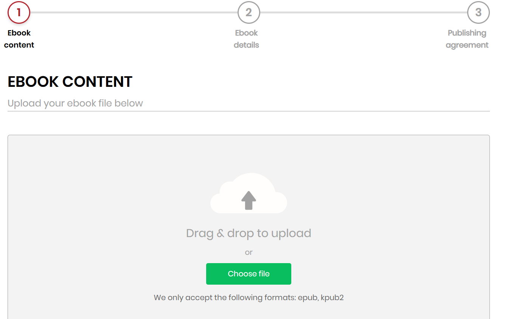Go to step 2 circle
The width and height of the screenshot is (505, 319).
(x=249, y=12)
